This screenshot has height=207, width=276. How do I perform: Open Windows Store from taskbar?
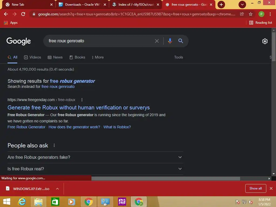pos(55,202)
